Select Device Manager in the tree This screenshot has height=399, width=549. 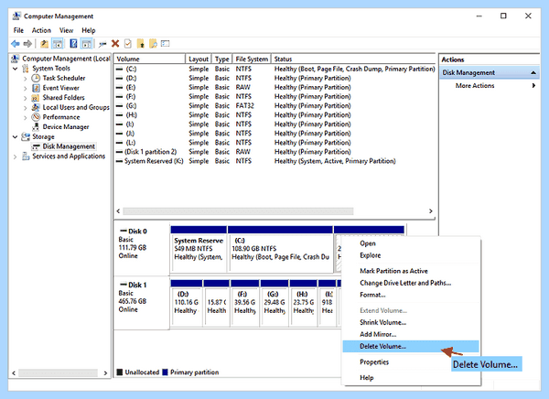(66, 127)
